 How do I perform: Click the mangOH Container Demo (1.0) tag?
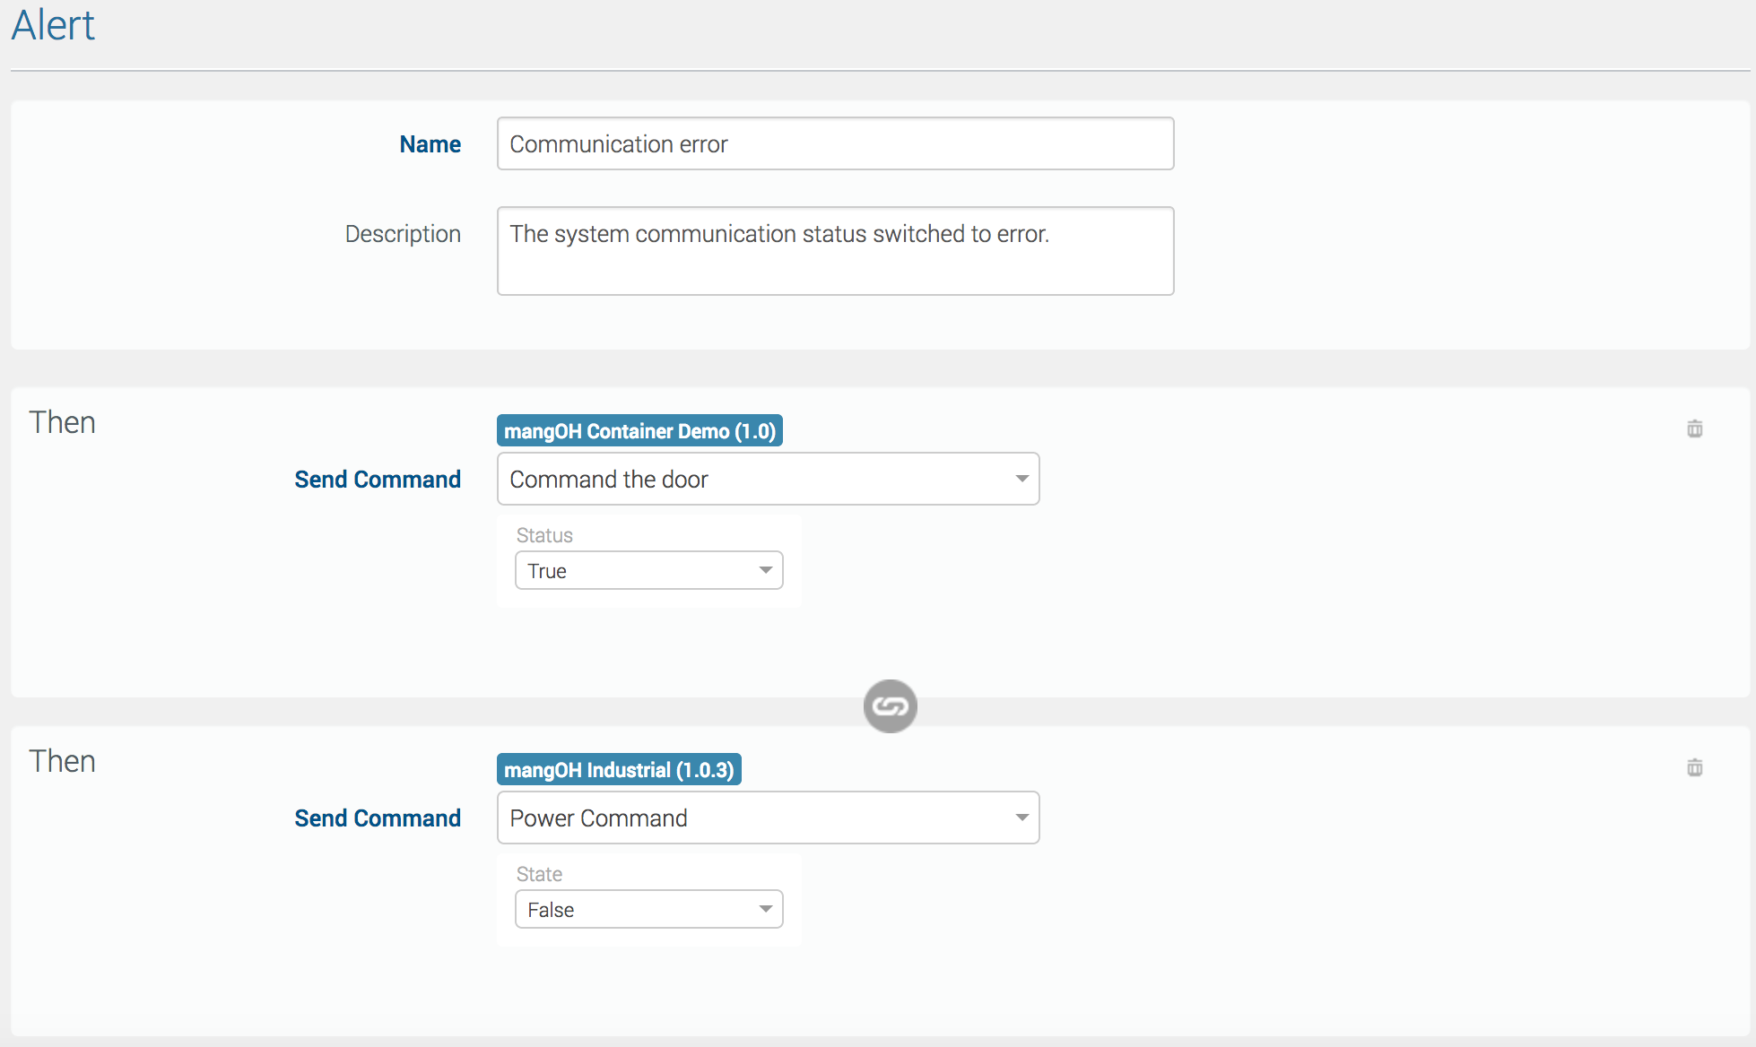[639, 431]
